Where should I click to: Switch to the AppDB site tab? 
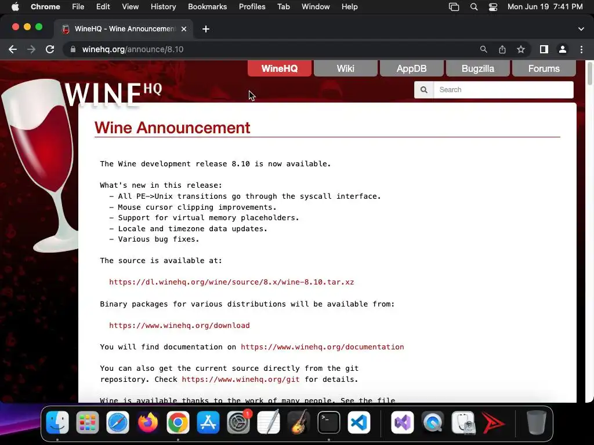click(411, 68)
